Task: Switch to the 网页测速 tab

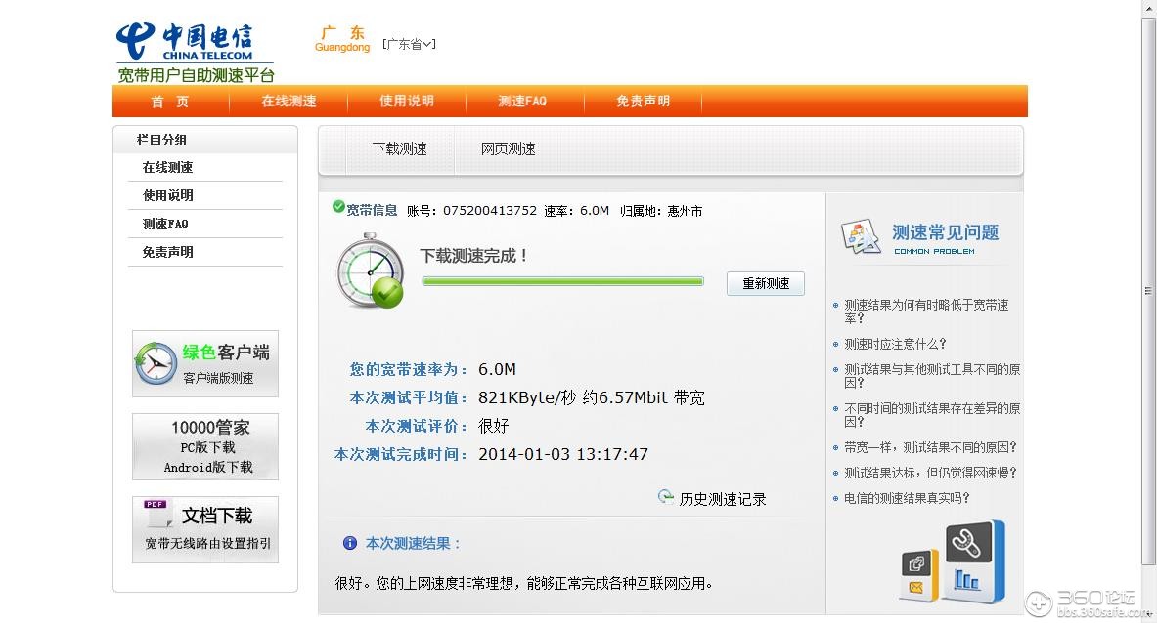Action: [x=508, y=148]
